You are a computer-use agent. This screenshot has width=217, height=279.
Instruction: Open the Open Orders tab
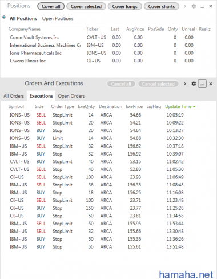click(x=71, y=96)
